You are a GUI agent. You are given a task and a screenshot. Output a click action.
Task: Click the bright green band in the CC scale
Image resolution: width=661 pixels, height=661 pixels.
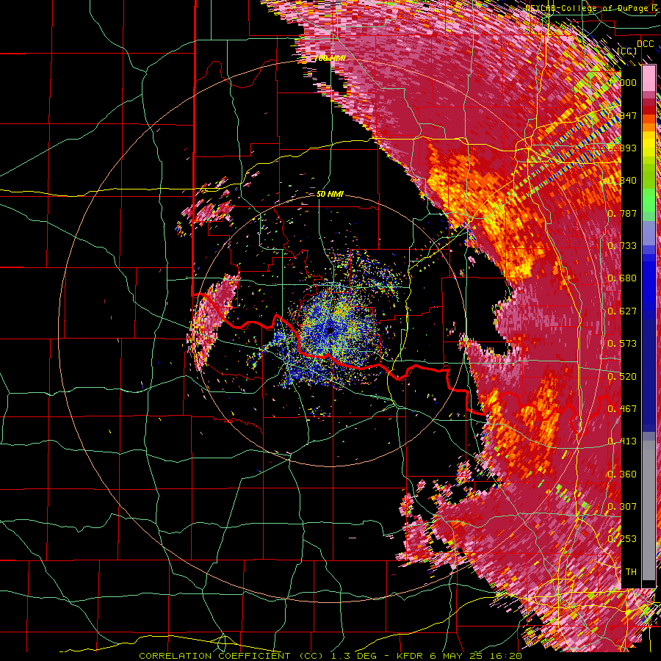pos(649,201)
